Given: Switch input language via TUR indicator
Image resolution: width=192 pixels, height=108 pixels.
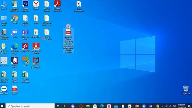Looking at the screenshot, I should [174, 106].
